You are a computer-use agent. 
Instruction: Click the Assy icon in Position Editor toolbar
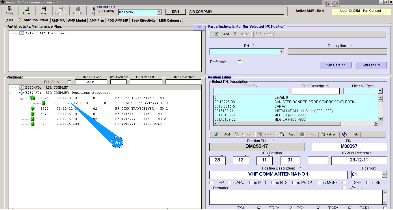[x=282, y=134]
